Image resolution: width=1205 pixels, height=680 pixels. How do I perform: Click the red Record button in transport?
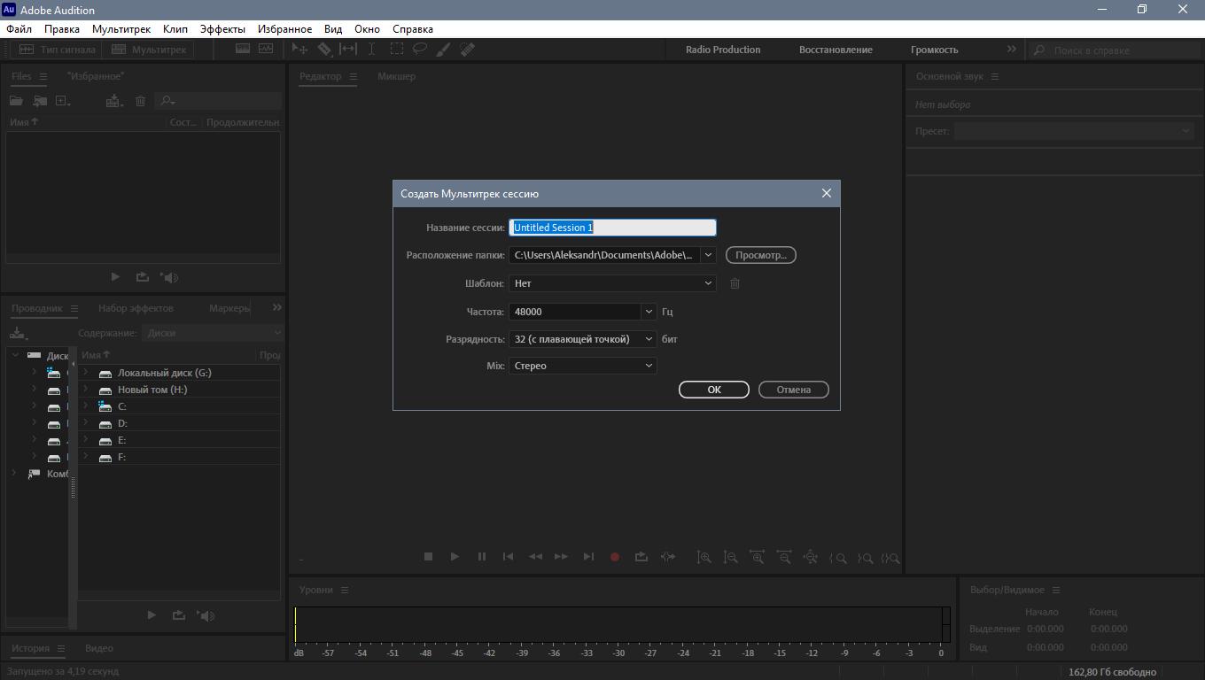[x=614, y=557]
